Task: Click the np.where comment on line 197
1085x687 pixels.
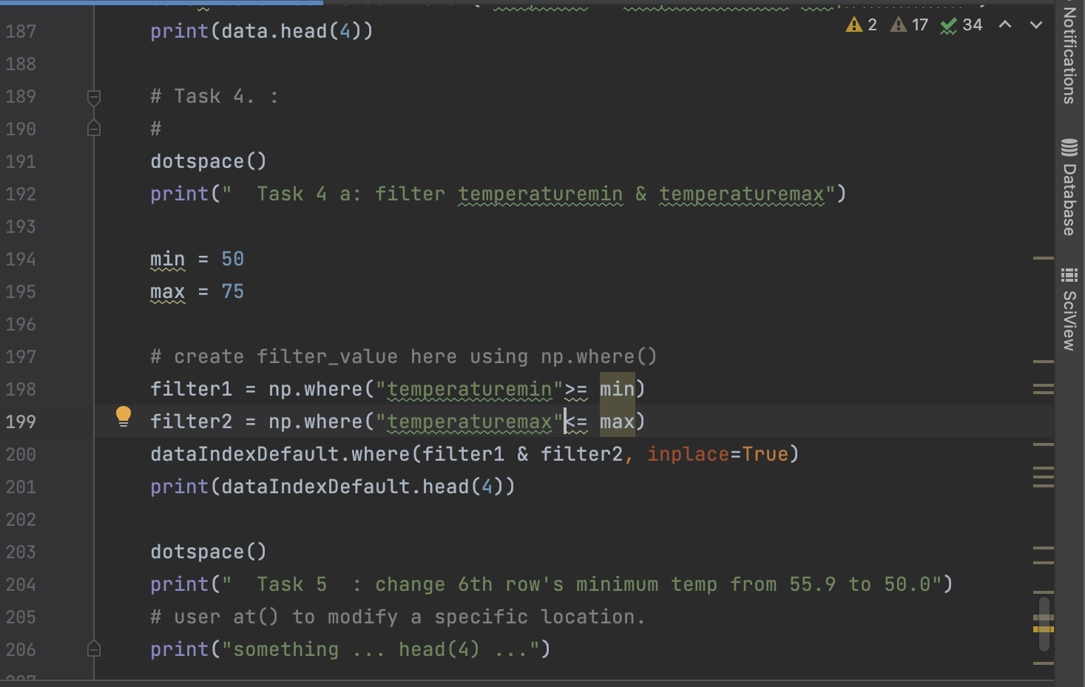Action: coord(404,356)
